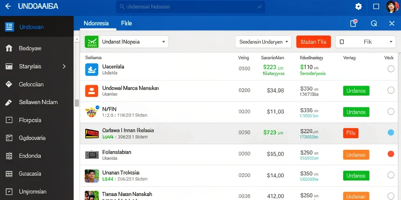Open the user profile avatar

pyautogui.click(x=392, y=7)
